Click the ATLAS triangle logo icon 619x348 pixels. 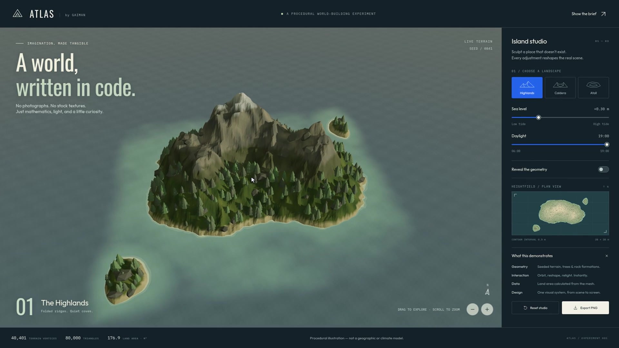point(17,14)
